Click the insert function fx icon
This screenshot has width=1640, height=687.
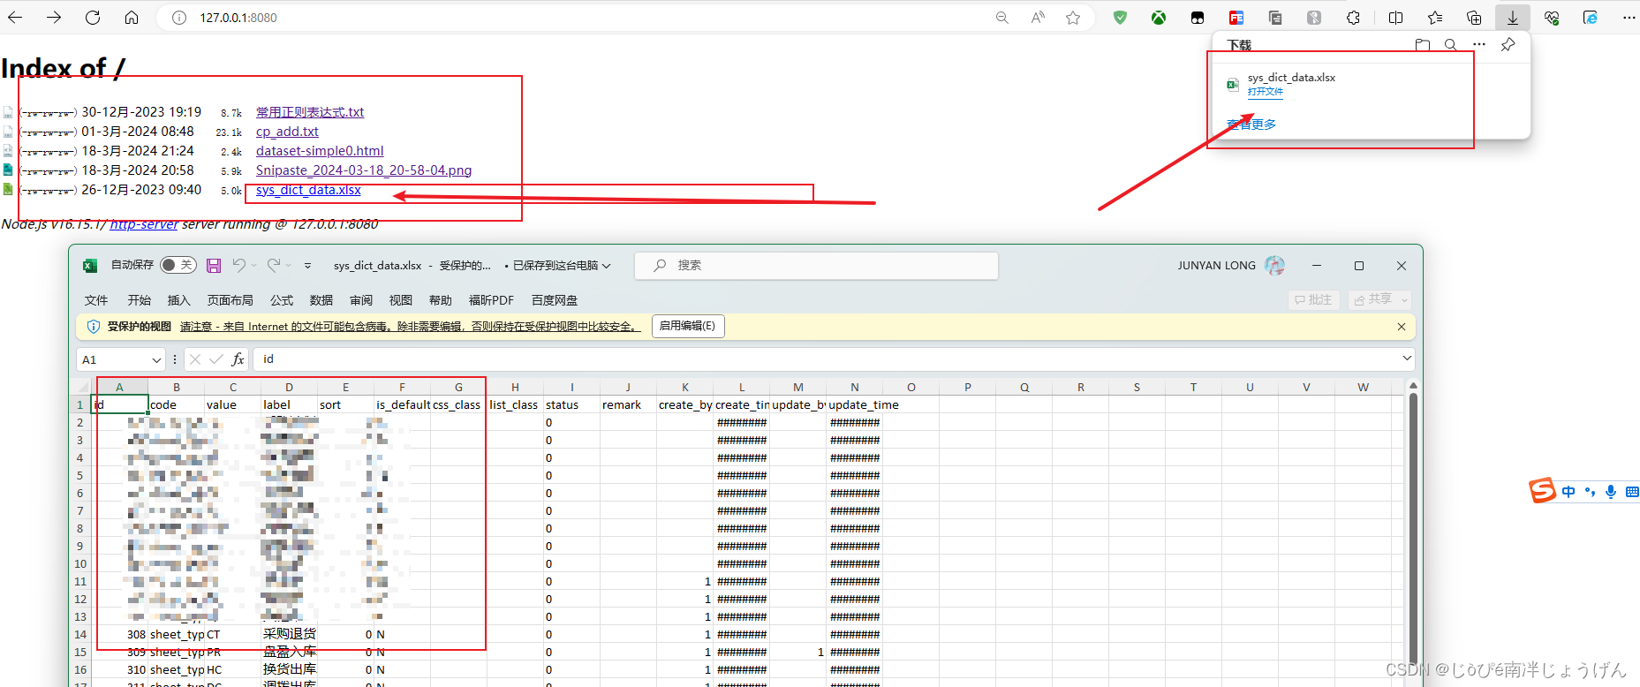click(x=238, y=359)
